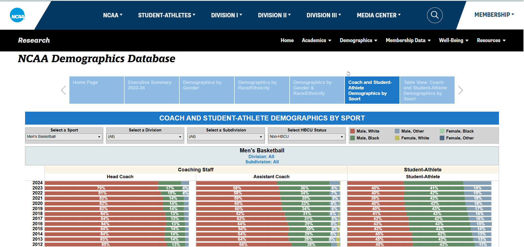Click the 2023 Head Coach 79% bar segment
The height and width of the screenshot is (247, 524).
(101, 188)
